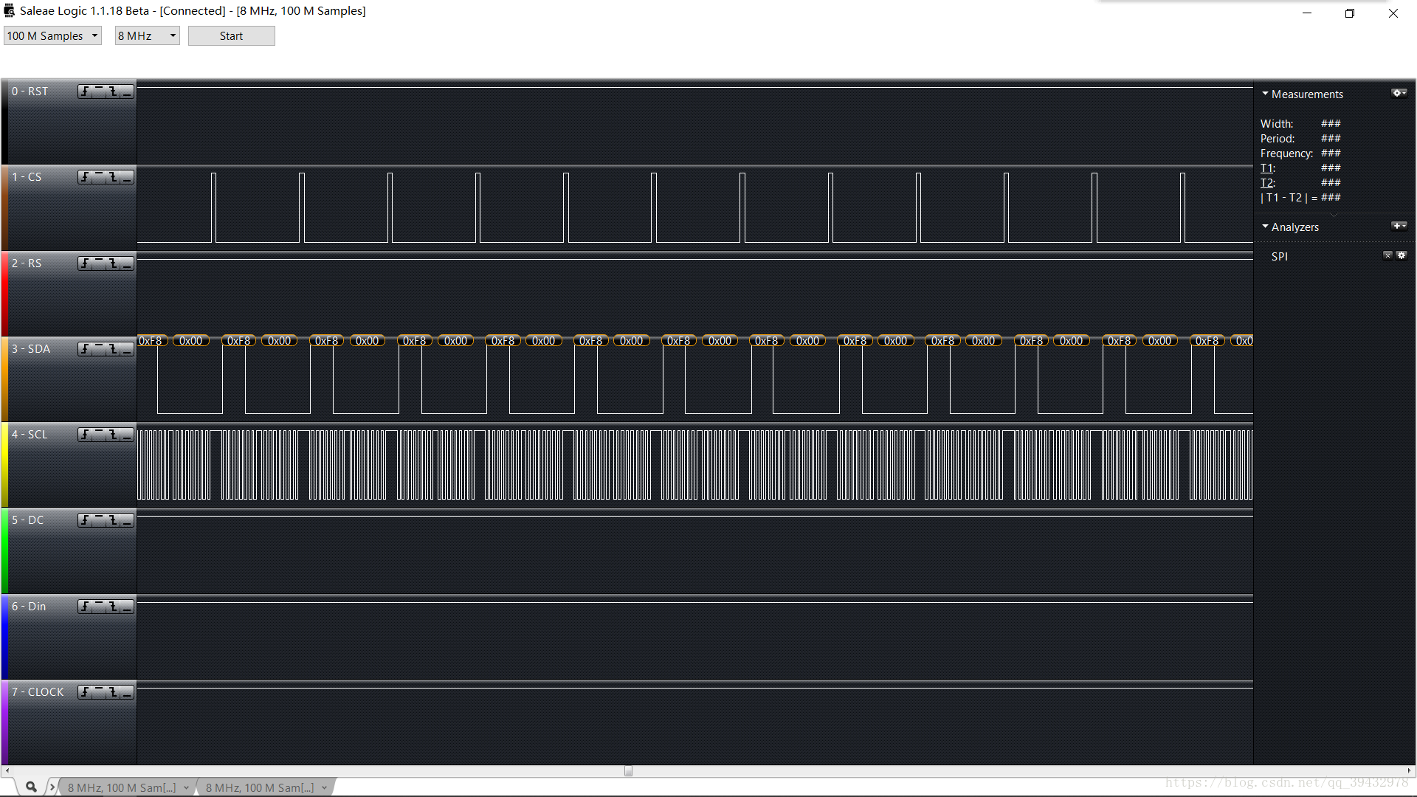The image size is (1417, 797).
Task: Click the 6 - Din channel label
Action: [x=29, y=607]
